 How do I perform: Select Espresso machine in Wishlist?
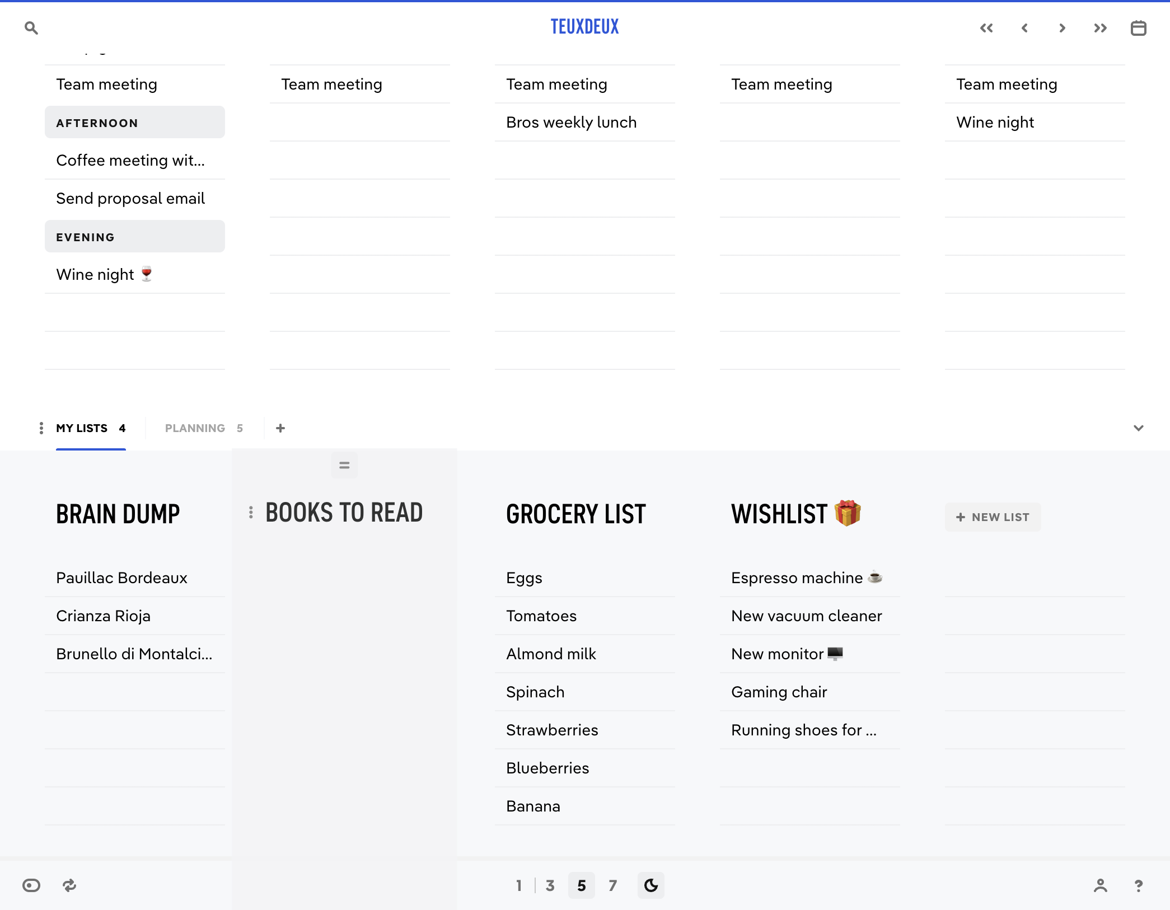click(810, 578)
